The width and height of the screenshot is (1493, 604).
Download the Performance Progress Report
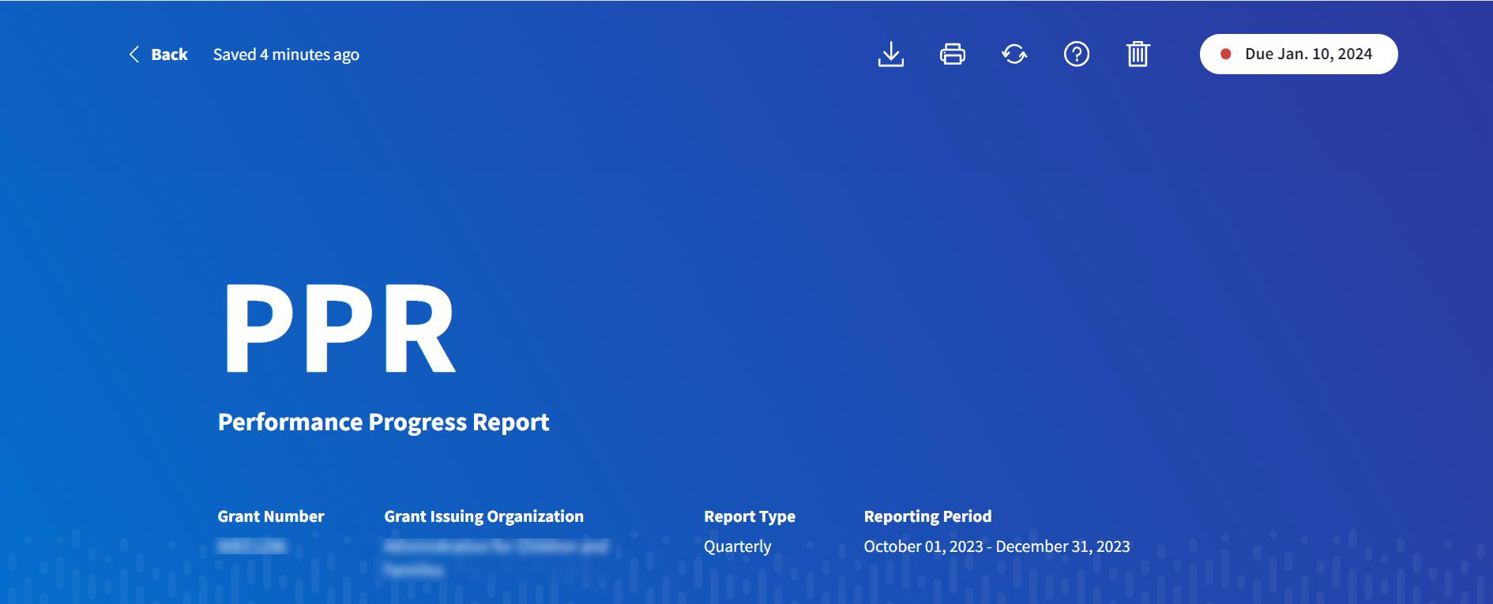(890, 54)
